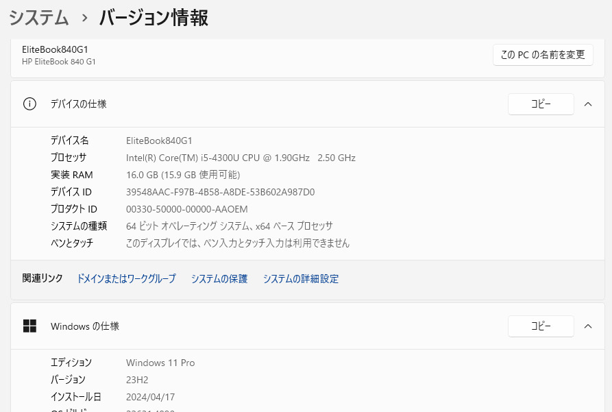This screenshot has width=612, height=412.
Task: Open システムの詳細設定 link
Action: click(x=301, y=278)
